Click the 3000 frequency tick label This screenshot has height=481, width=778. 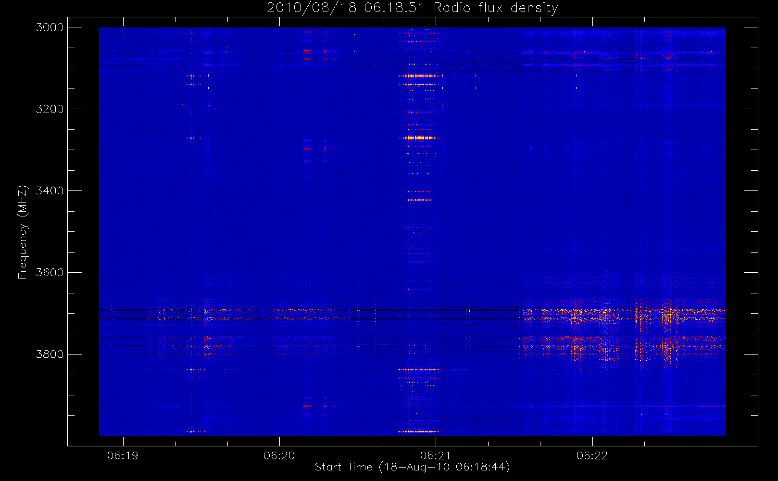tap(50, 27)
